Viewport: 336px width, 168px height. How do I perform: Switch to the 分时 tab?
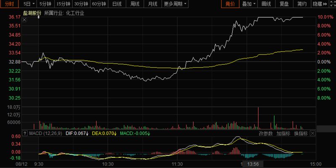click(10, 4)
